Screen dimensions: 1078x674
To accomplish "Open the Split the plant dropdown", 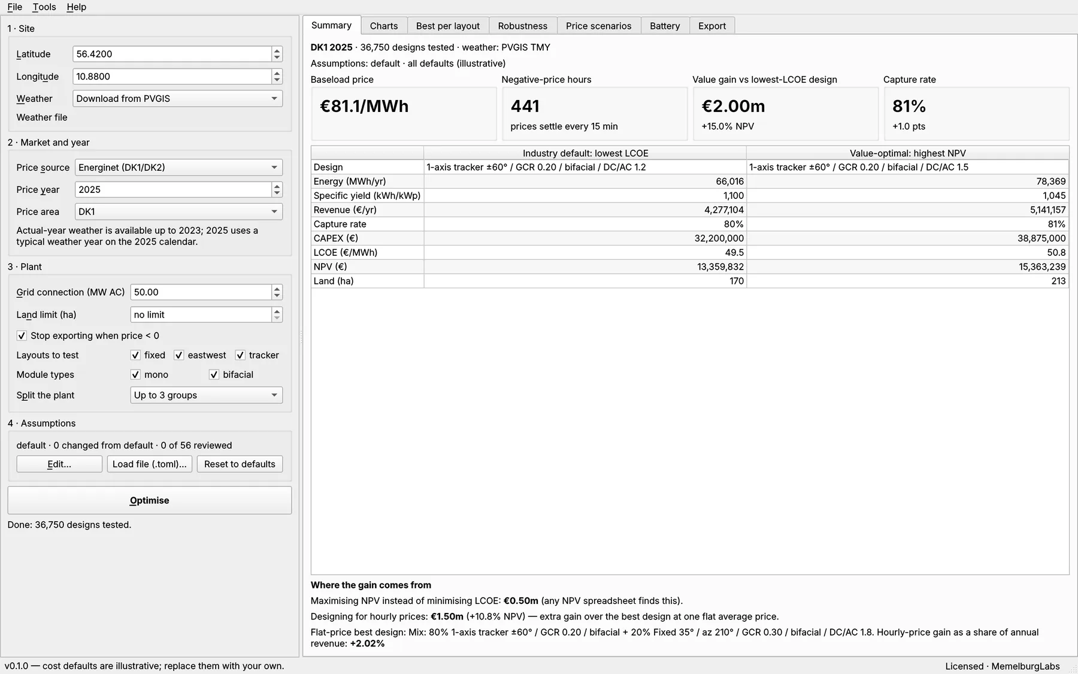I will point(207,395).
